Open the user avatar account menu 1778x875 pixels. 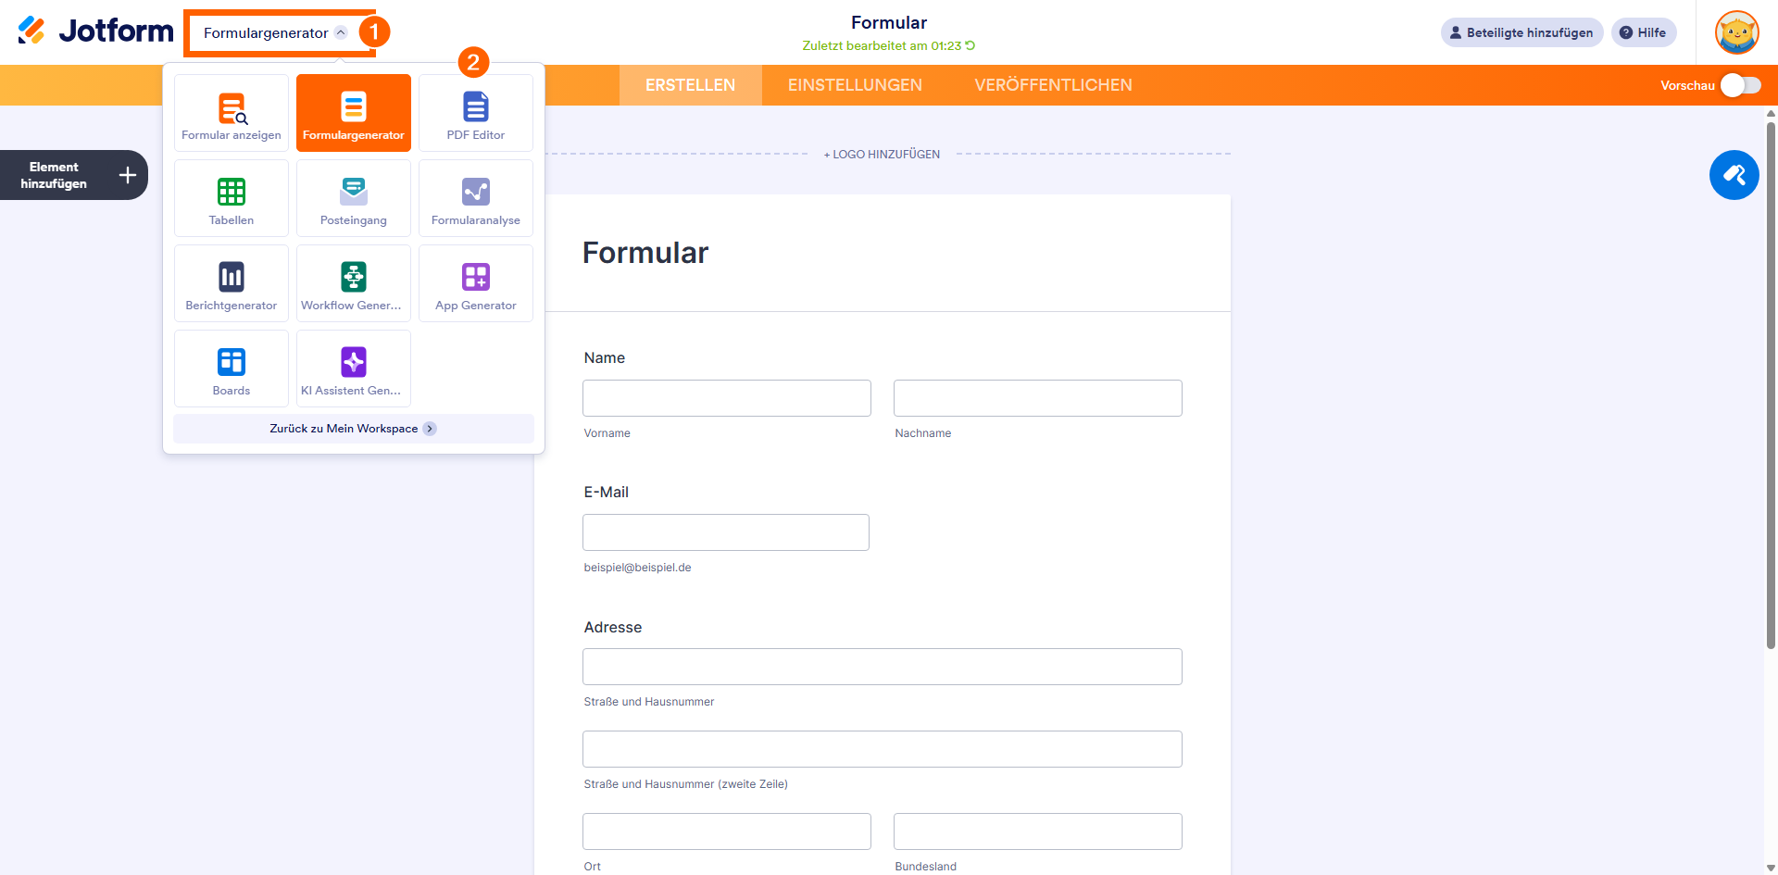tap(1736, 32)
